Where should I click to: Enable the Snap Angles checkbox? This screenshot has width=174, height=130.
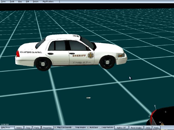tap(74, 128)
